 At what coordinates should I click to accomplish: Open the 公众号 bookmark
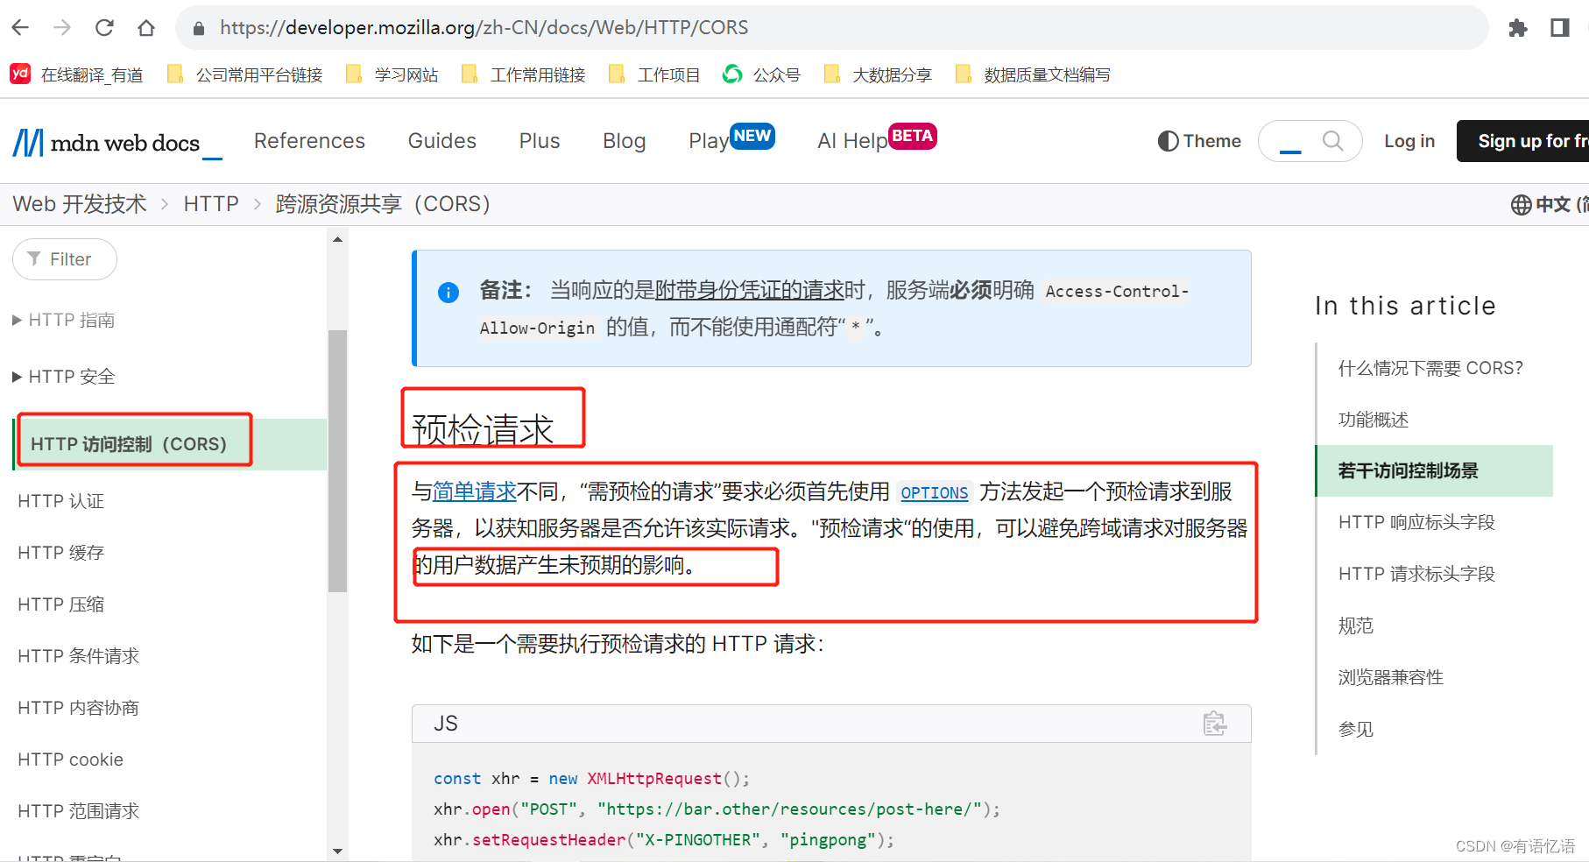[761, 74]
